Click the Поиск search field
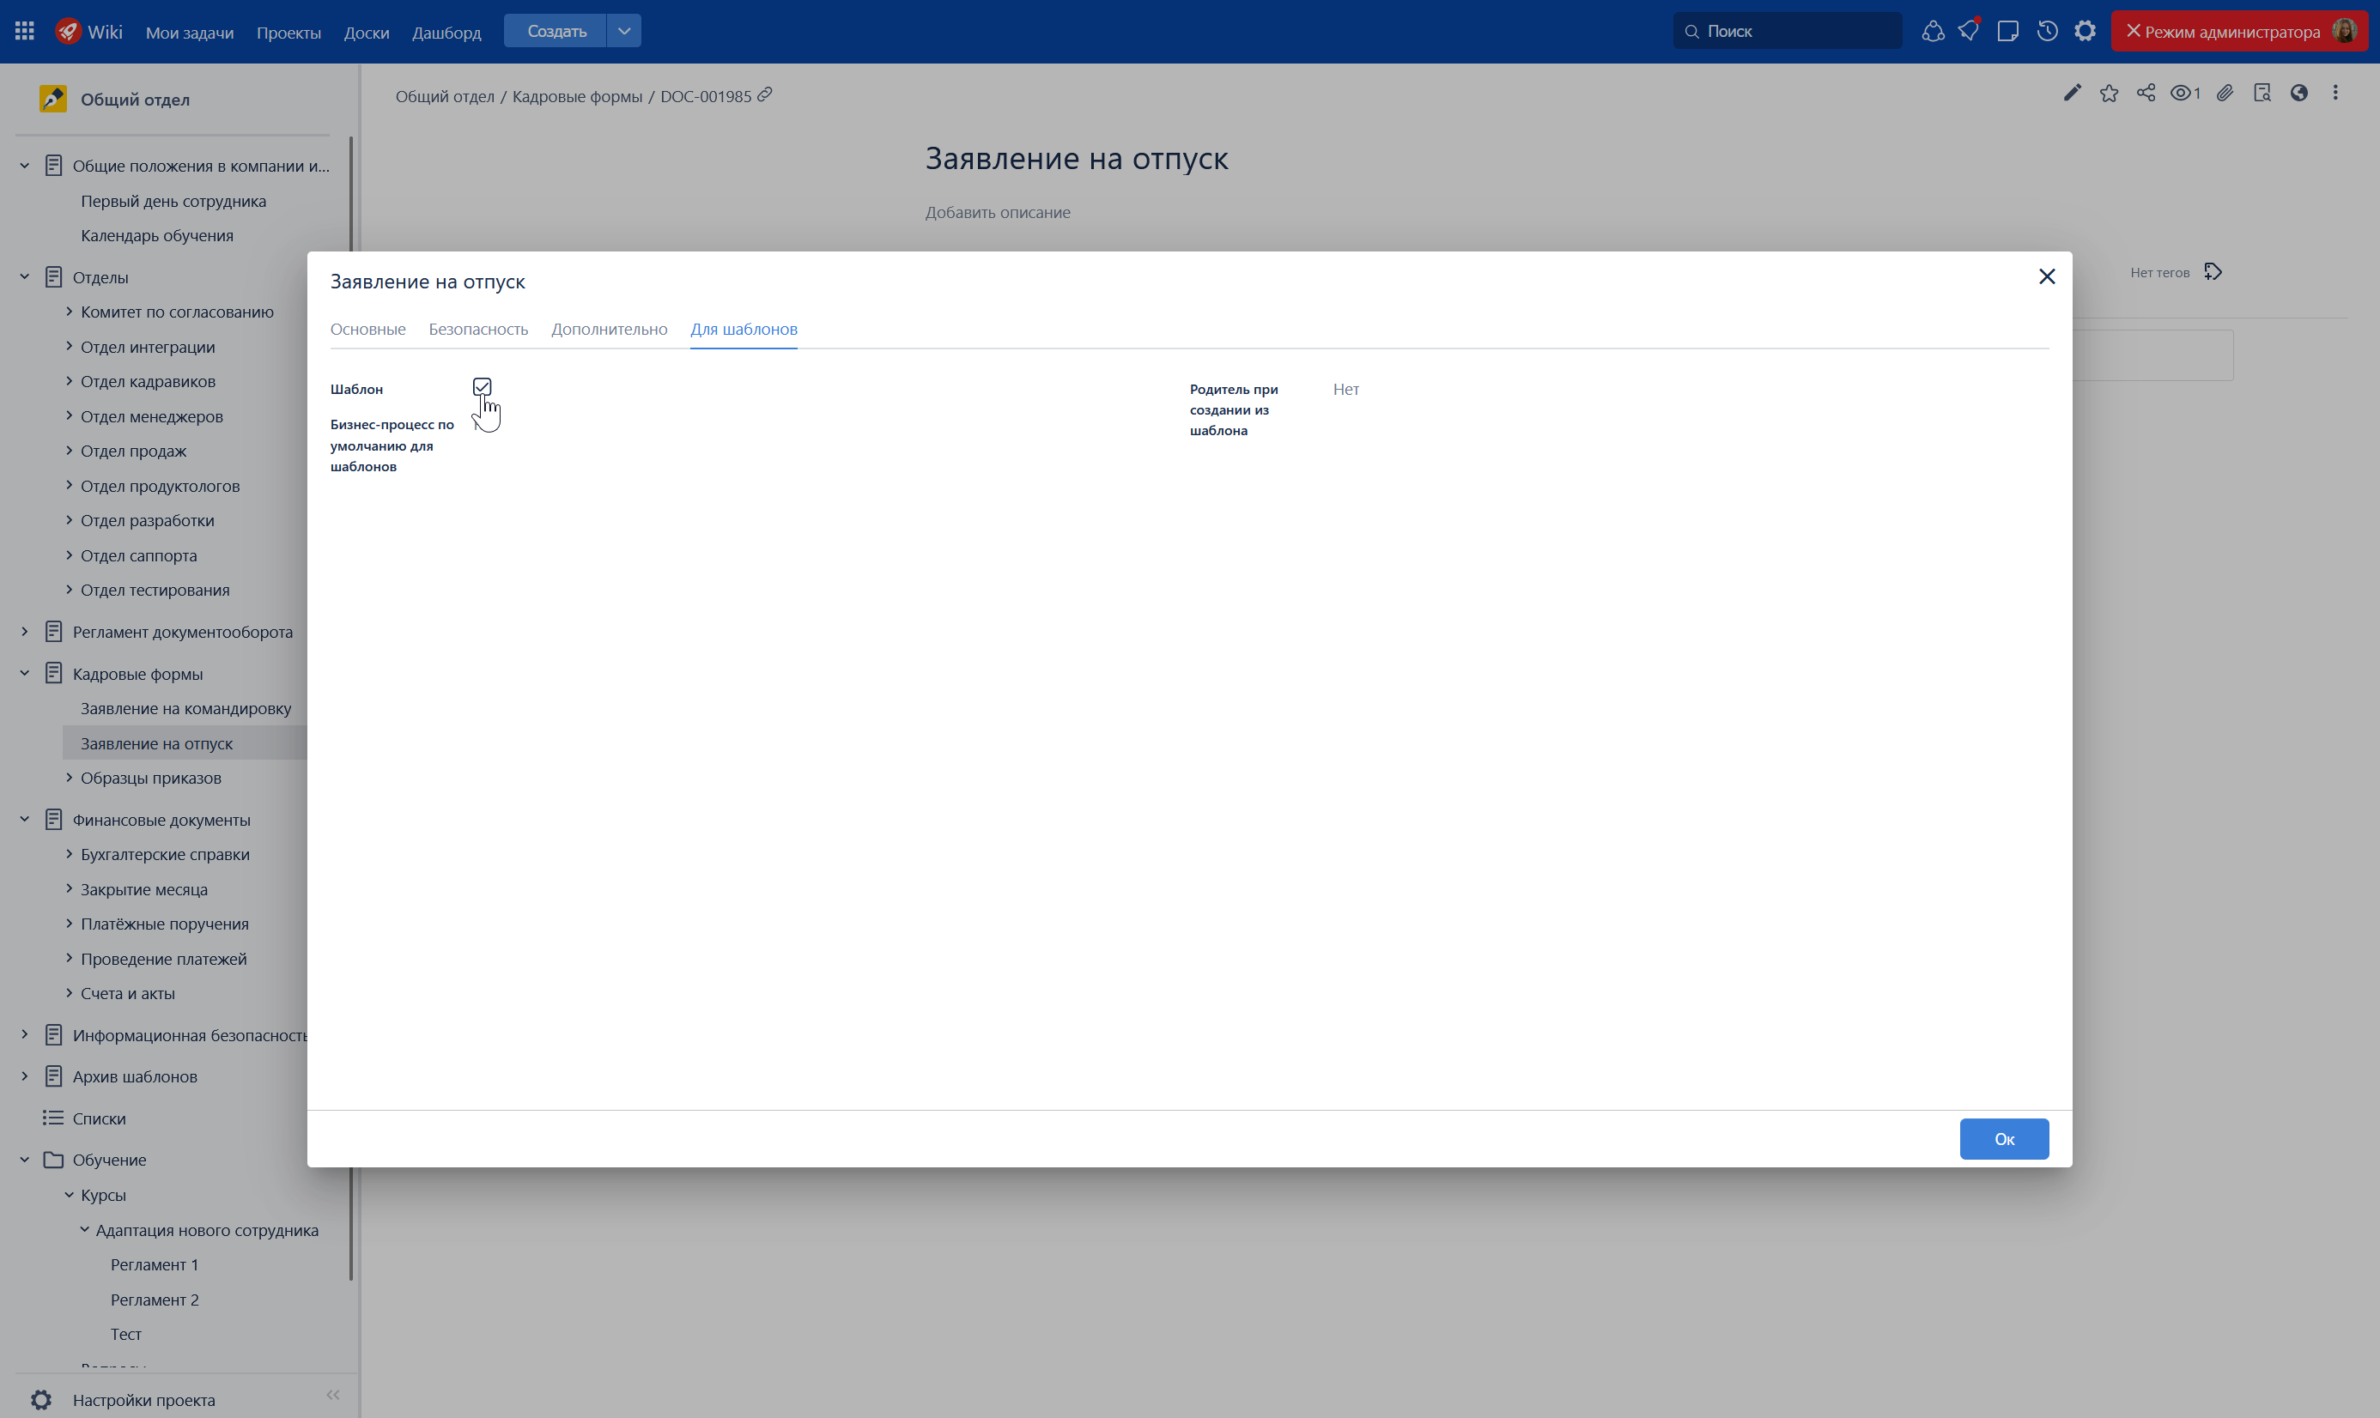 point(1788,32)
